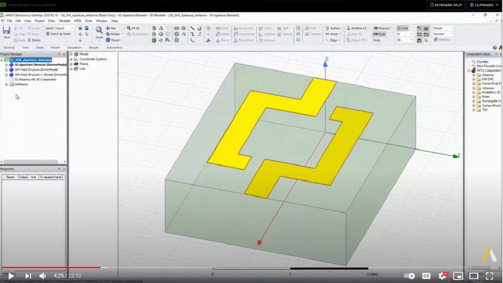Viewport: 503px width, 283px height.
Task: Select 5G Antenna with 3D Components item
Action: point(35,79)
